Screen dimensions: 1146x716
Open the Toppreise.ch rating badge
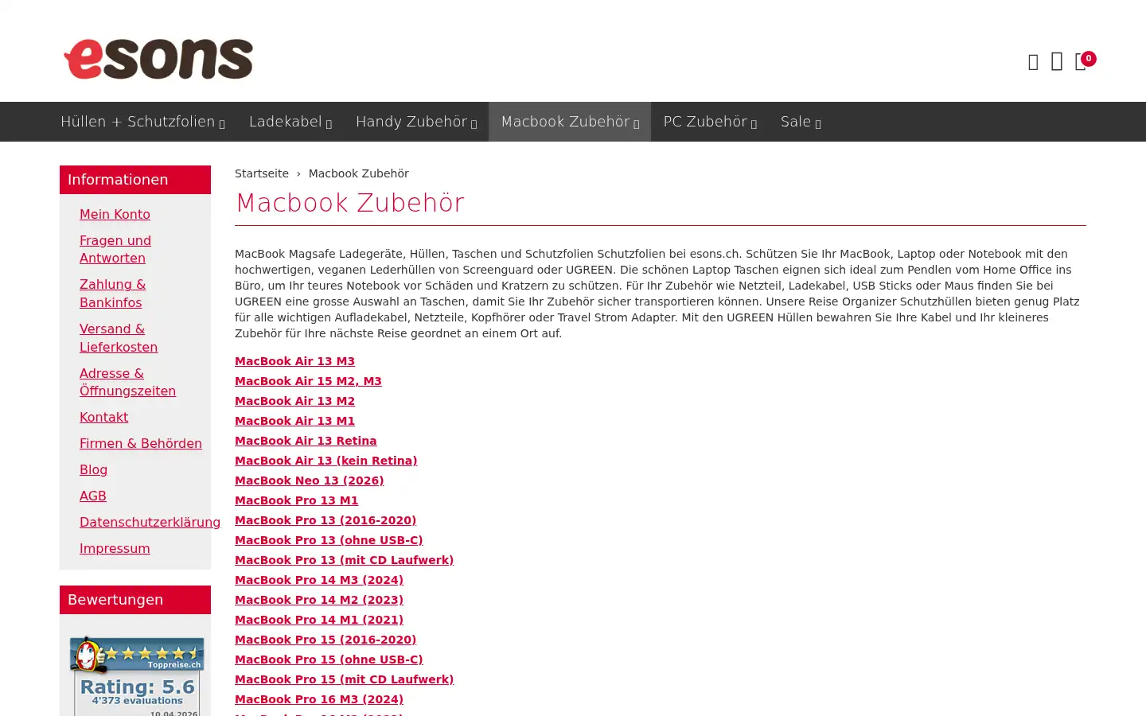point(137,675)
